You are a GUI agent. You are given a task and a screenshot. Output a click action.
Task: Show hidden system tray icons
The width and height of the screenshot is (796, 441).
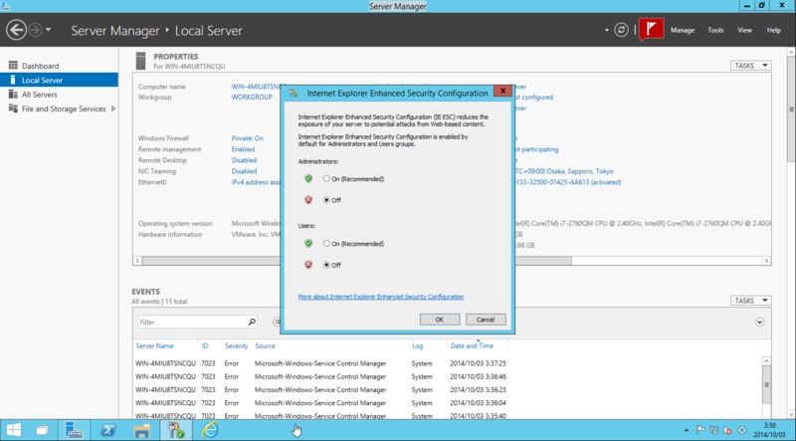pos(687,430)
